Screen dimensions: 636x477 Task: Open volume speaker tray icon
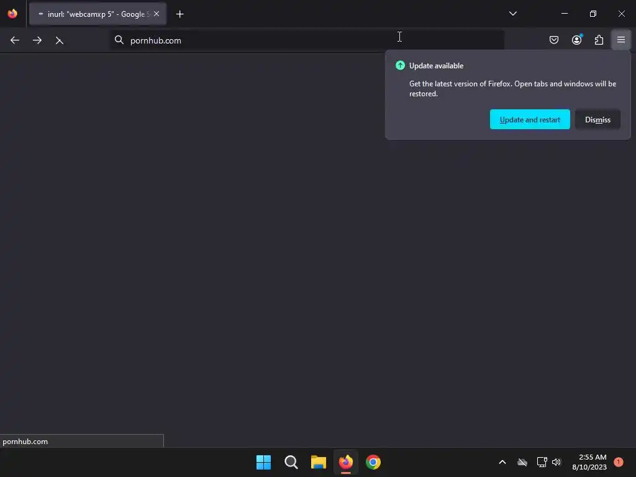pos(556,462)
